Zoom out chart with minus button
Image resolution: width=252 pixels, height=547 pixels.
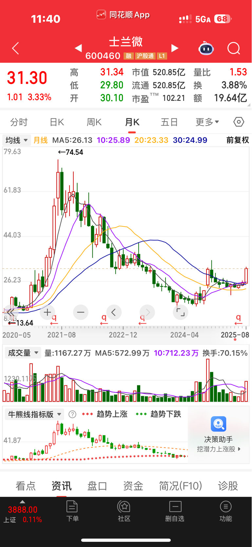tap(81, 312)
